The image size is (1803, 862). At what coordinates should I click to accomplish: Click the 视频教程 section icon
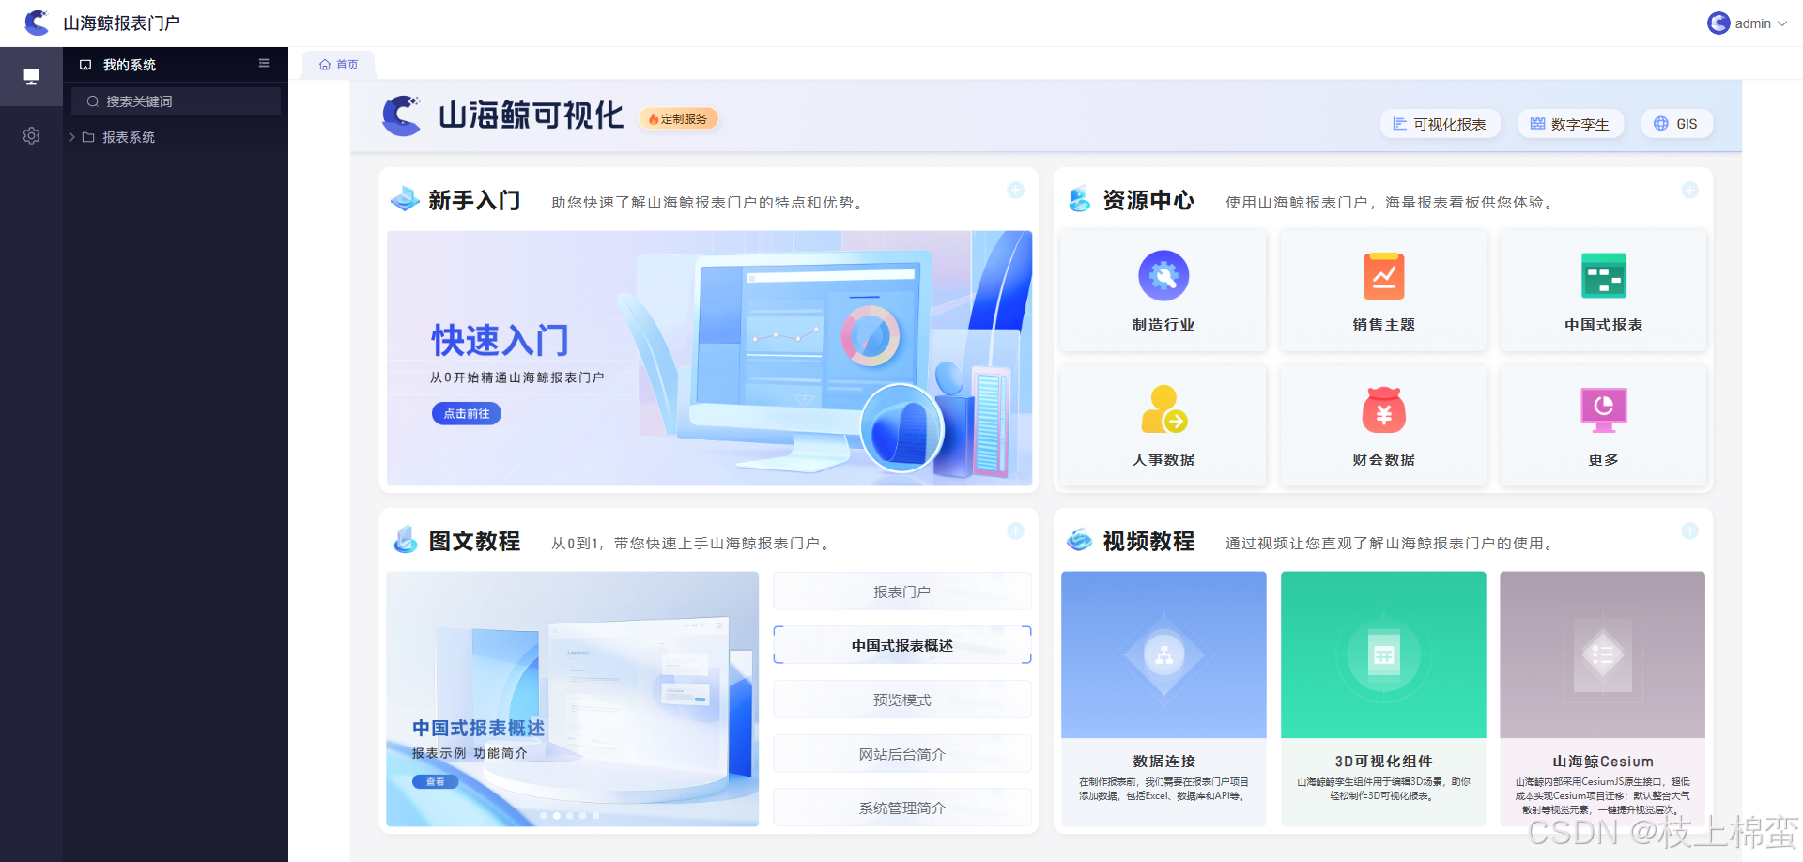coord(1080,540)
